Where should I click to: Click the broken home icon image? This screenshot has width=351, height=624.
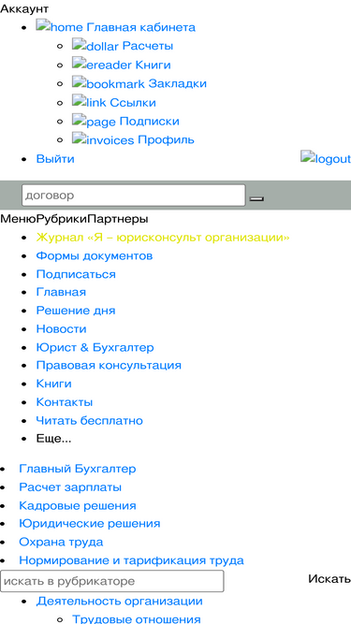(x=60, y=26)
